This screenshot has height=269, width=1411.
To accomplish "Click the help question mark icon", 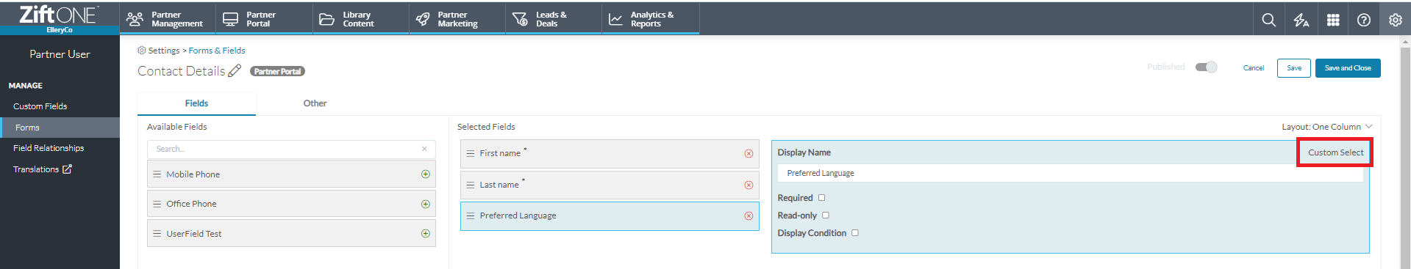I will [1363, 20].
